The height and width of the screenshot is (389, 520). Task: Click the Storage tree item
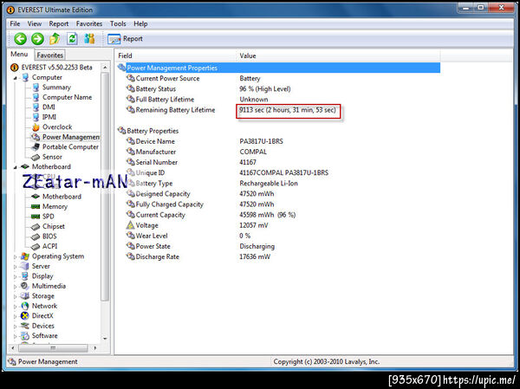(x=37, y=295)
